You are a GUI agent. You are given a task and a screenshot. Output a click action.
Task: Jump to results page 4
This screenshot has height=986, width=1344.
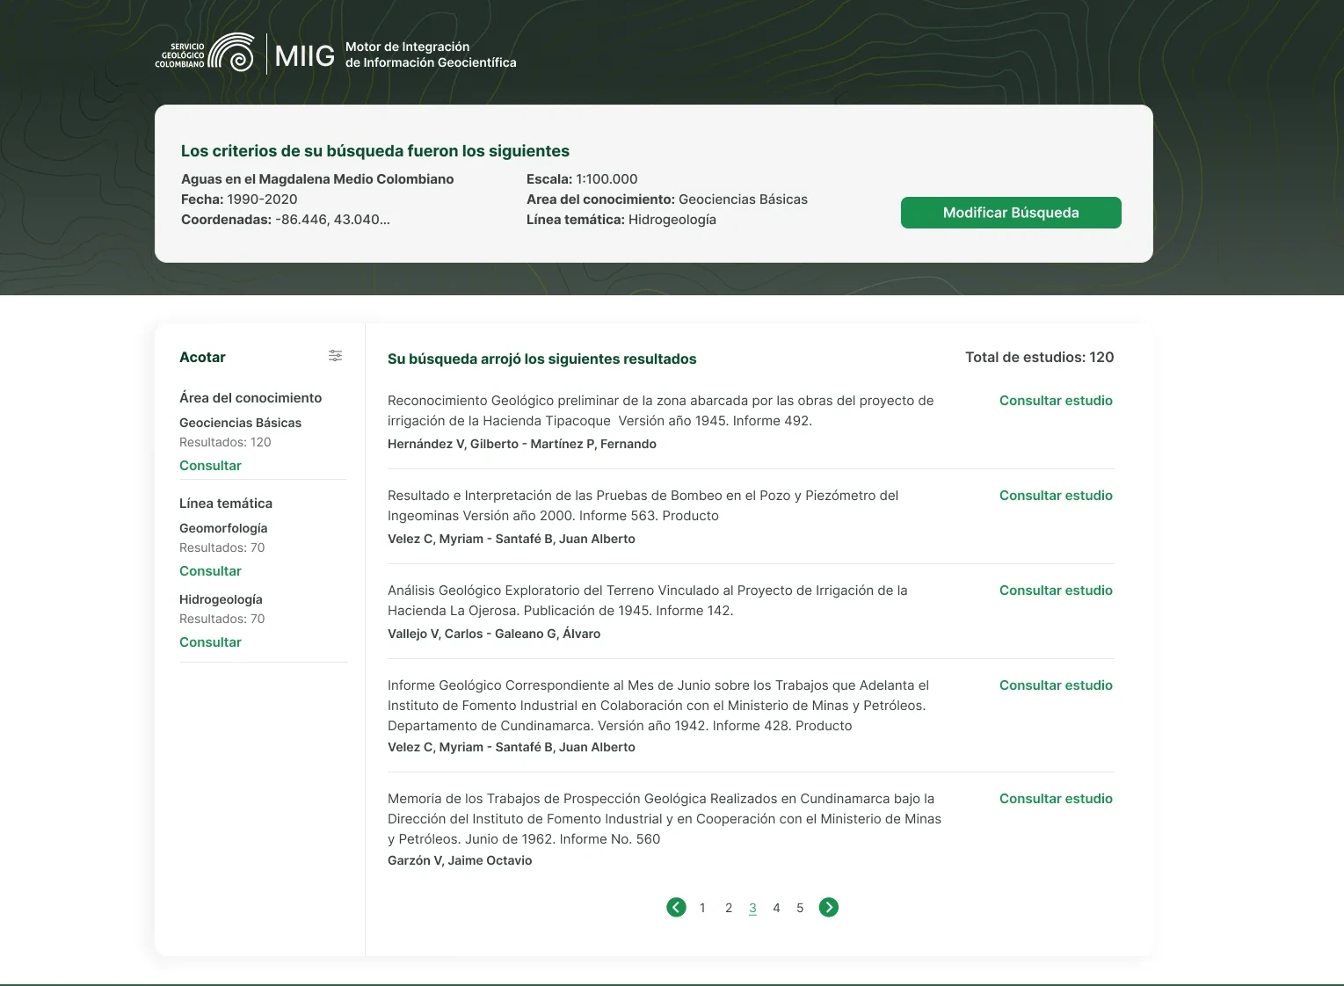776,908
